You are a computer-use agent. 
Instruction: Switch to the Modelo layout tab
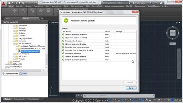(7, 99)
